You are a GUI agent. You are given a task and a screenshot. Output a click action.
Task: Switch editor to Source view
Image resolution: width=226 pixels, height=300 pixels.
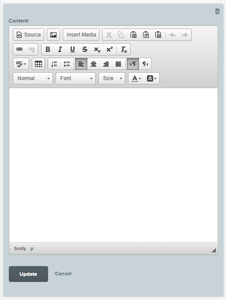[x=29, y=35]
